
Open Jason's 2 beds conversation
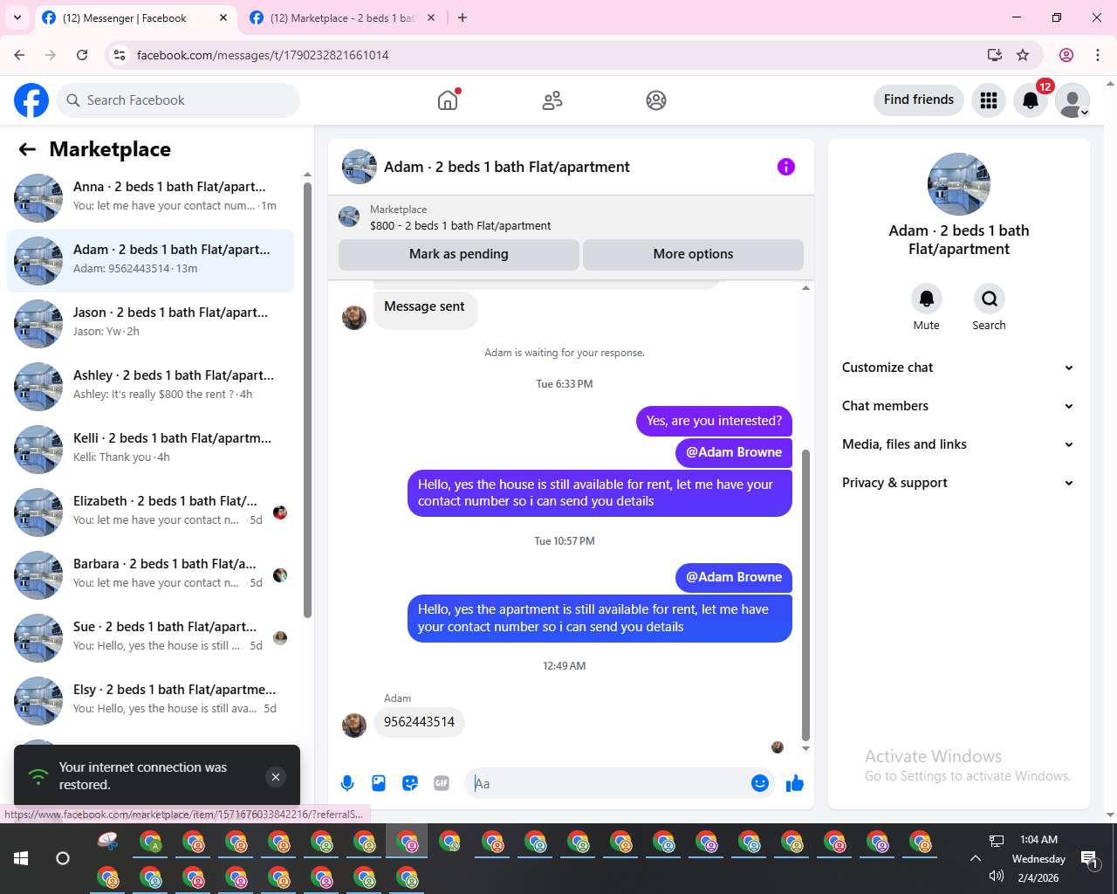[150, 324]
